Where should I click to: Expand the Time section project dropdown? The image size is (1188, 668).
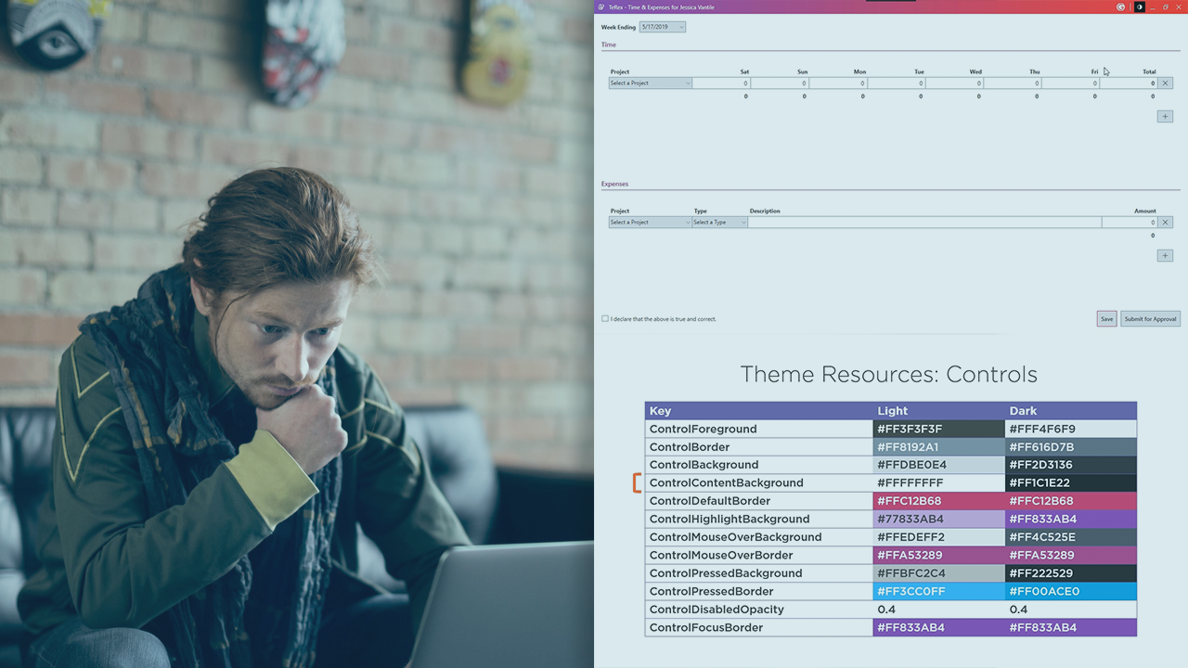click(x=651, y=83)
